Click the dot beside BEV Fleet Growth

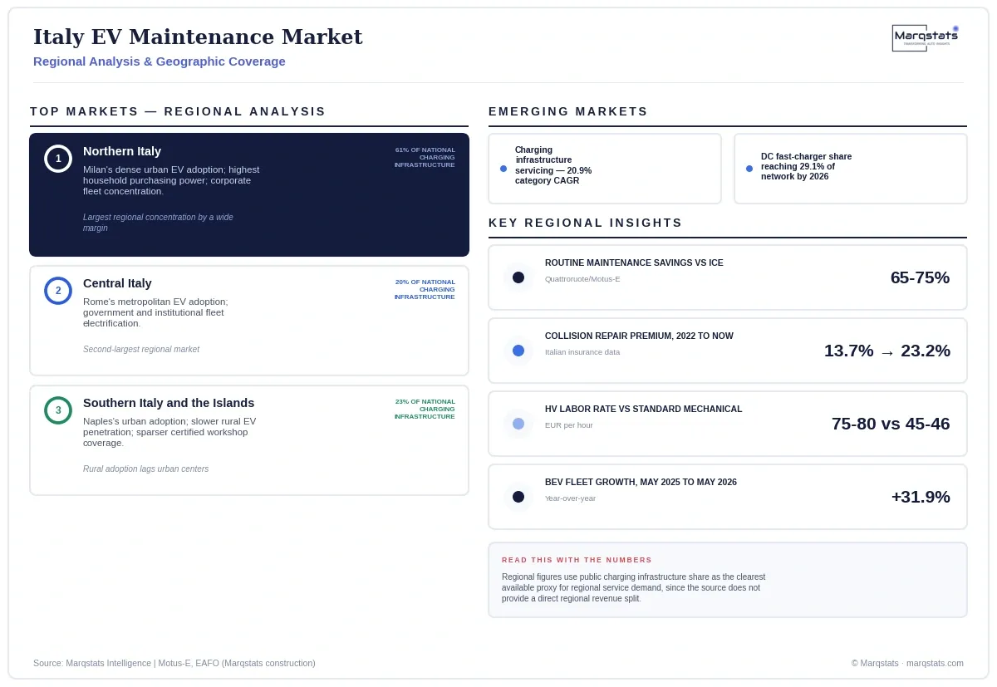(x=518, y=497)
